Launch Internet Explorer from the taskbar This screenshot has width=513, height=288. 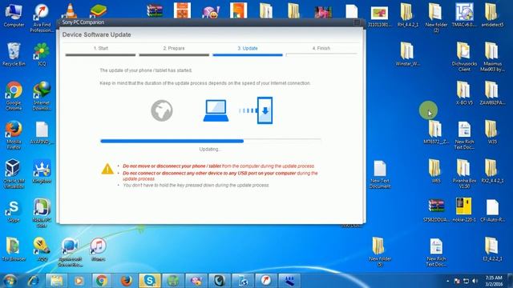pyautogui.click(x=34, y=281)
